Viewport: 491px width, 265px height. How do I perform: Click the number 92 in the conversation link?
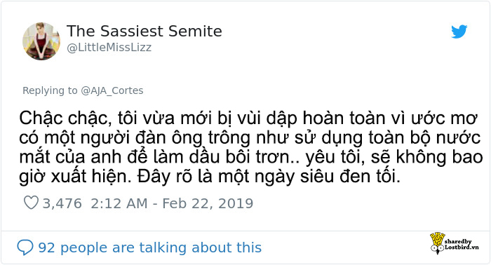[x=46, y=247]
